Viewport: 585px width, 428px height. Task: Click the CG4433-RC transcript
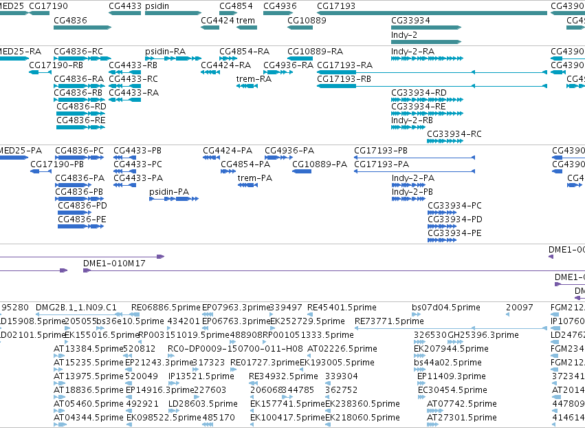coord(124,86)
